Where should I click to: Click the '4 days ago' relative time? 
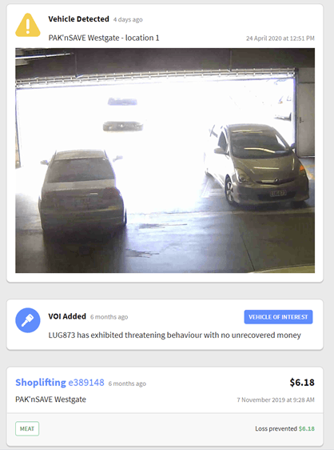[128, 19]
